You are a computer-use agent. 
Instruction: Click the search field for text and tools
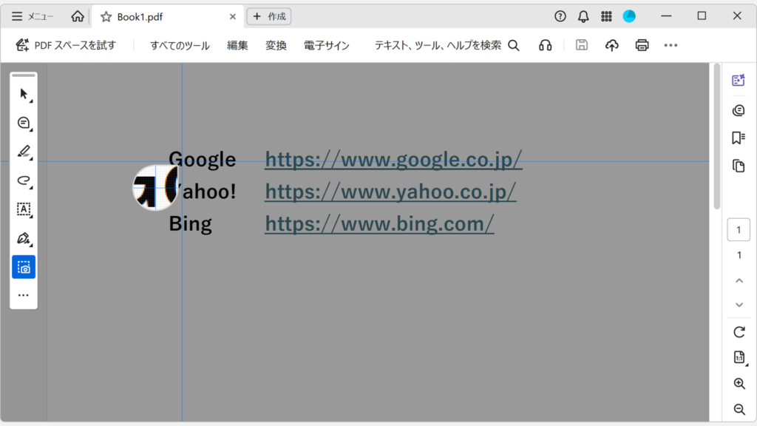(438, 45)
